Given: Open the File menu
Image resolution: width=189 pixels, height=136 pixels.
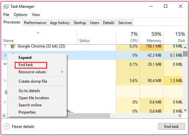Looking at the screenshot, I should click(6, 15).
